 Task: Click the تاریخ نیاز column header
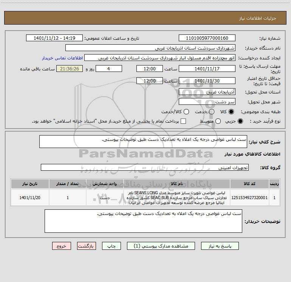click(x=30, y=184)
